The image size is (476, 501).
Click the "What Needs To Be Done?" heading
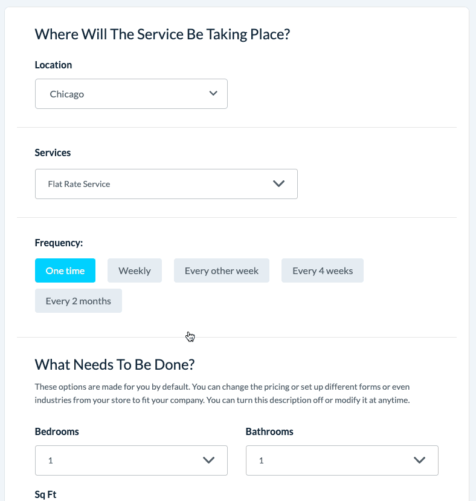click(x=115, y=365)
